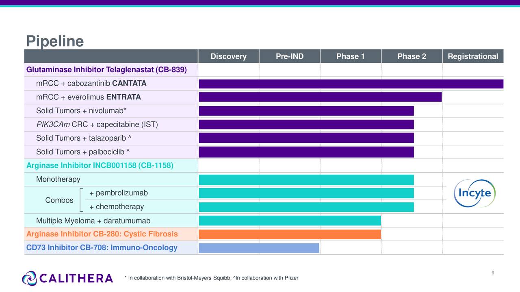Click the ENTRATA purple progress bar
The height and width of the screenshot is (292, 520).
click(320, 97)
